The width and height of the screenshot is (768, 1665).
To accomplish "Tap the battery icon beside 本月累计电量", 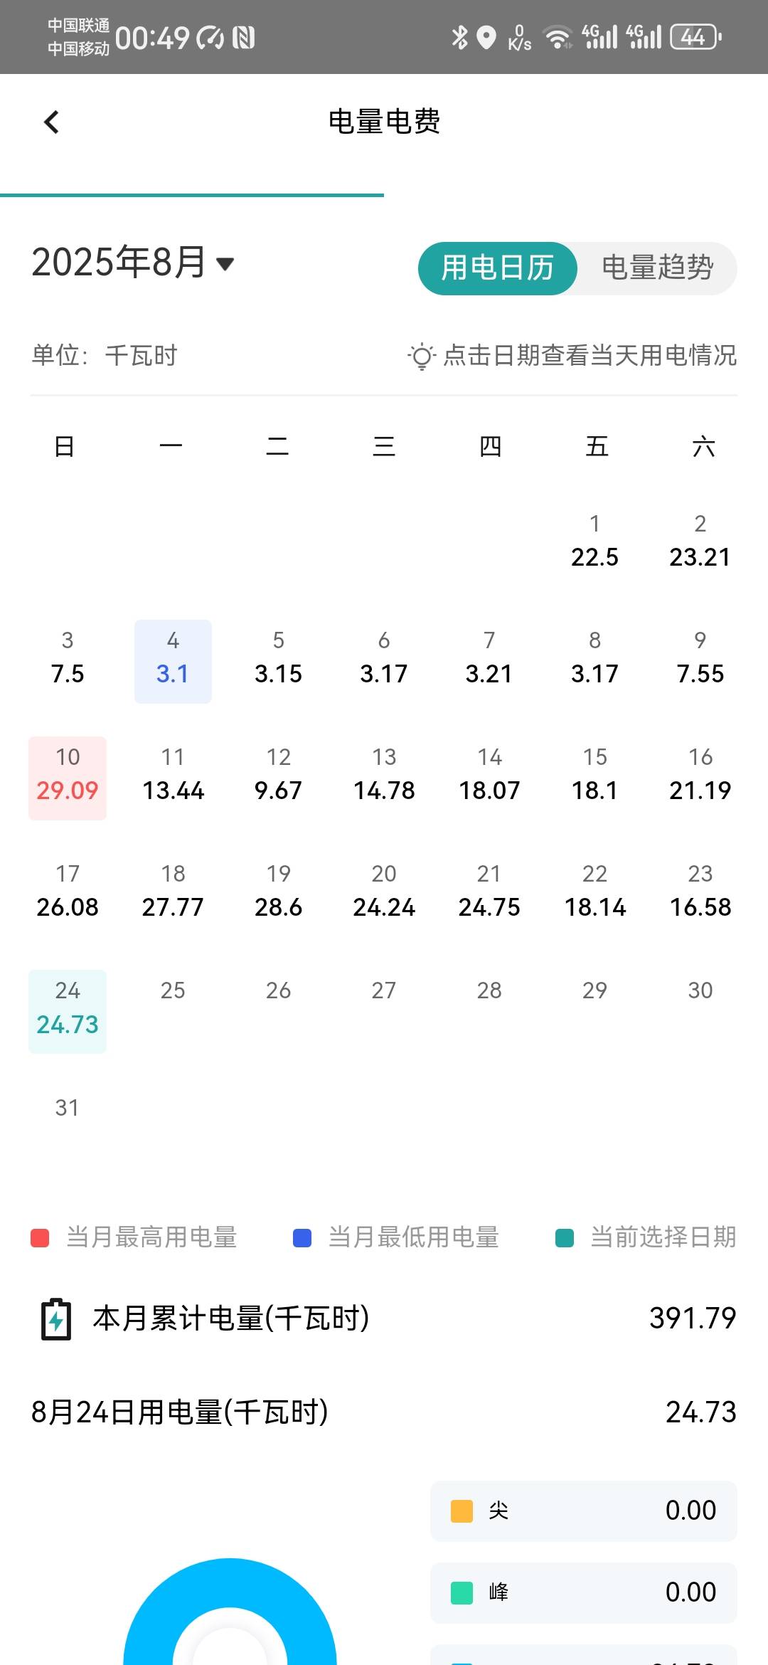I will tap(56, 1319).
